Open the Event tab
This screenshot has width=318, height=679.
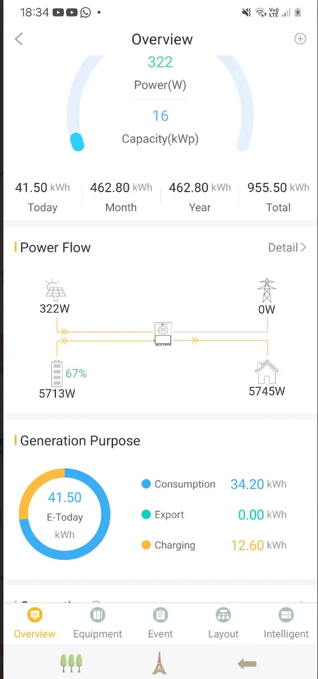[x=160, y=624]
